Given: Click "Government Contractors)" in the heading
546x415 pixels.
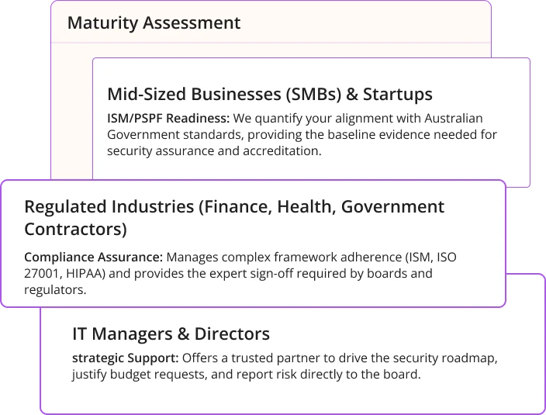Looking at the screenshot, I should point(75,230).
